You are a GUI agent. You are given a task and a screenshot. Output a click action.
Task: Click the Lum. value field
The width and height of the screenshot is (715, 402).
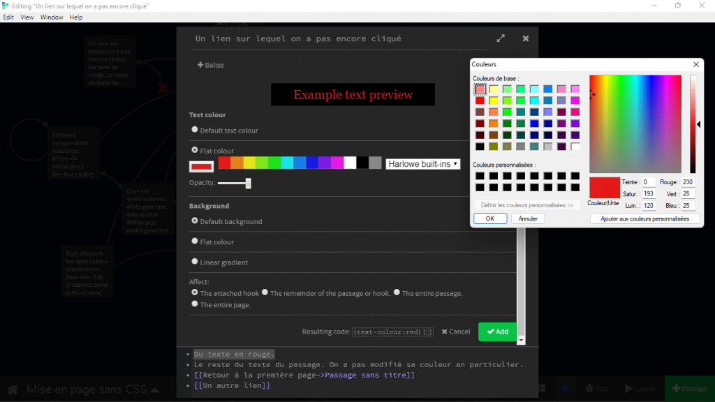click(x=649, y=206)
